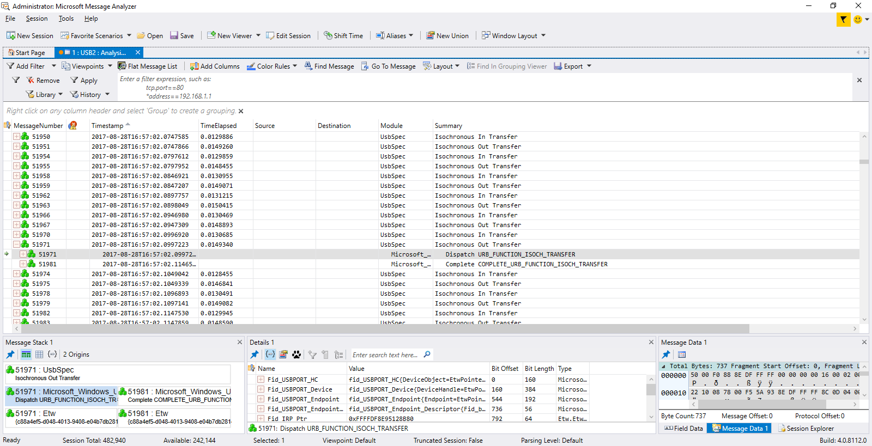Click the Details search magnifier icon

point(427,355)
